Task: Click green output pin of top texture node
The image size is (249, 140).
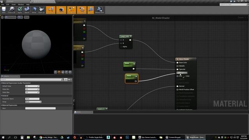Action: pos(84,32)
